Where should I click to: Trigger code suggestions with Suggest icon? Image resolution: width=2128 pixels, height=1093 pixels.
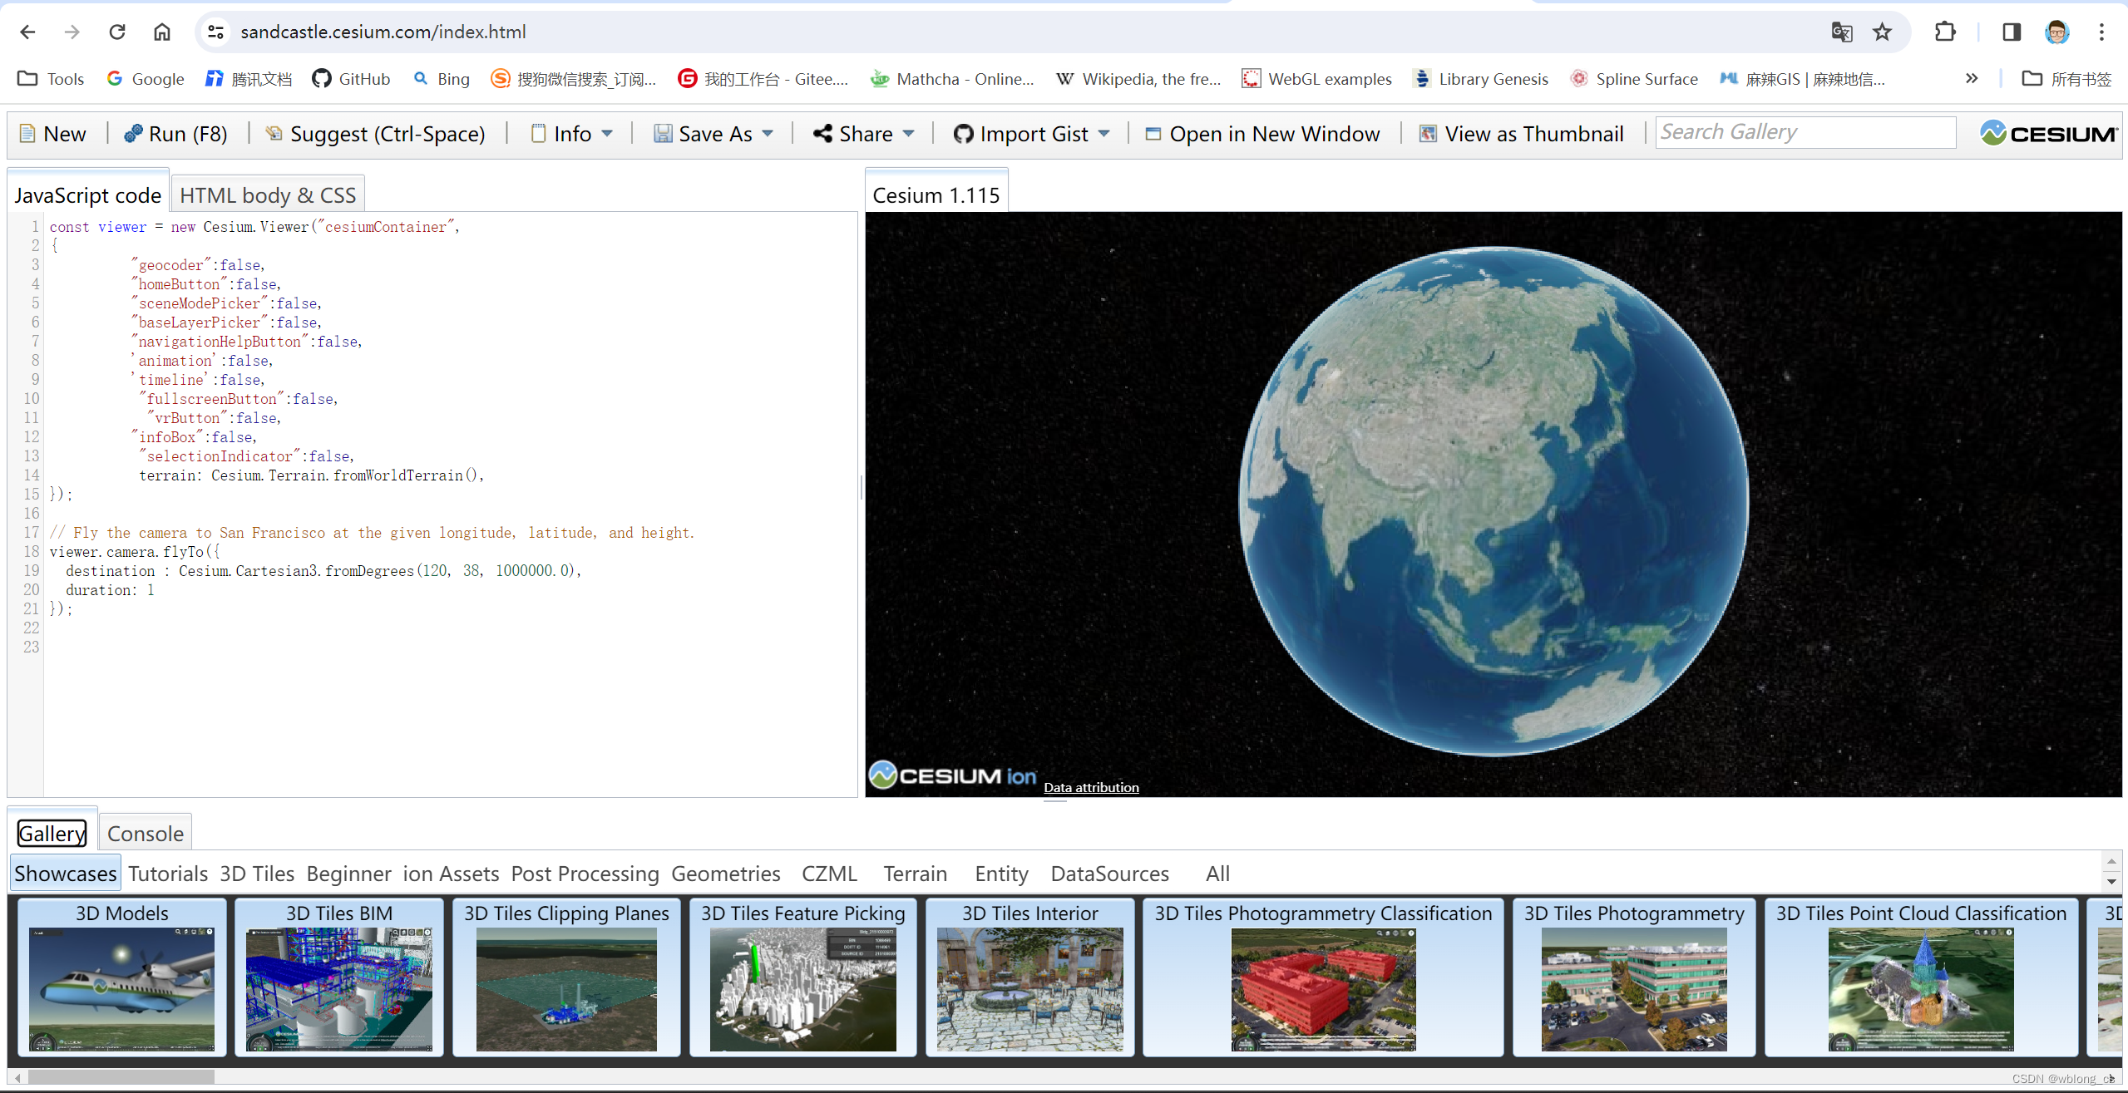coord(374,133)
